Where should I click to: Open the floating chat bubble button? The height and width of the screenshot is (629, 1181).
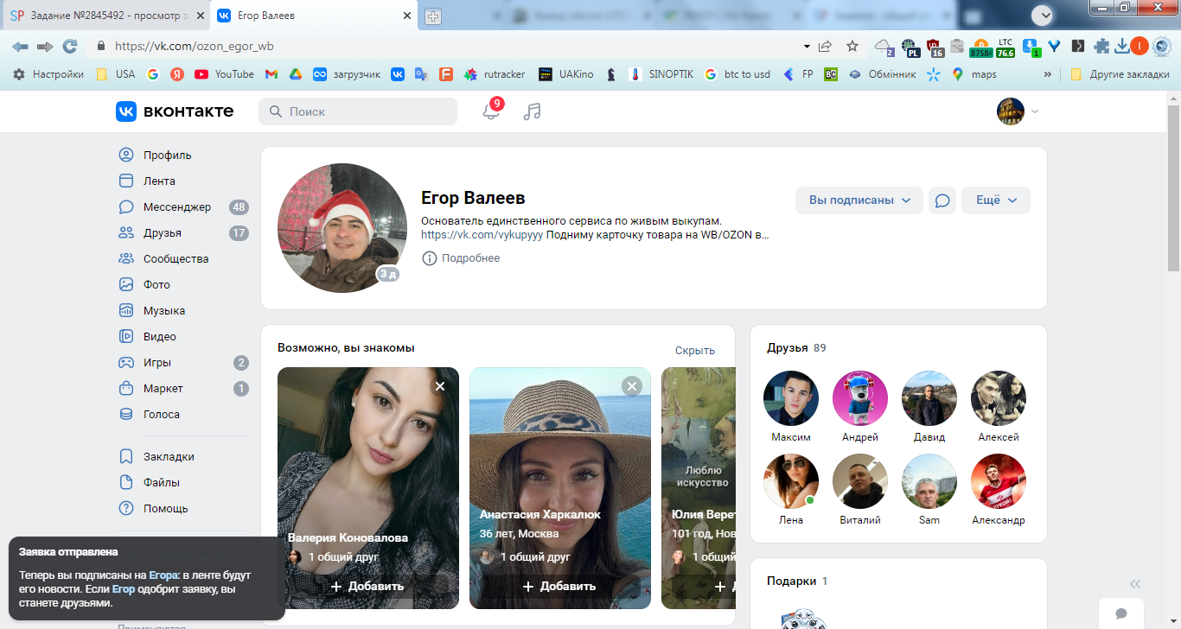tap(1121, 613)
